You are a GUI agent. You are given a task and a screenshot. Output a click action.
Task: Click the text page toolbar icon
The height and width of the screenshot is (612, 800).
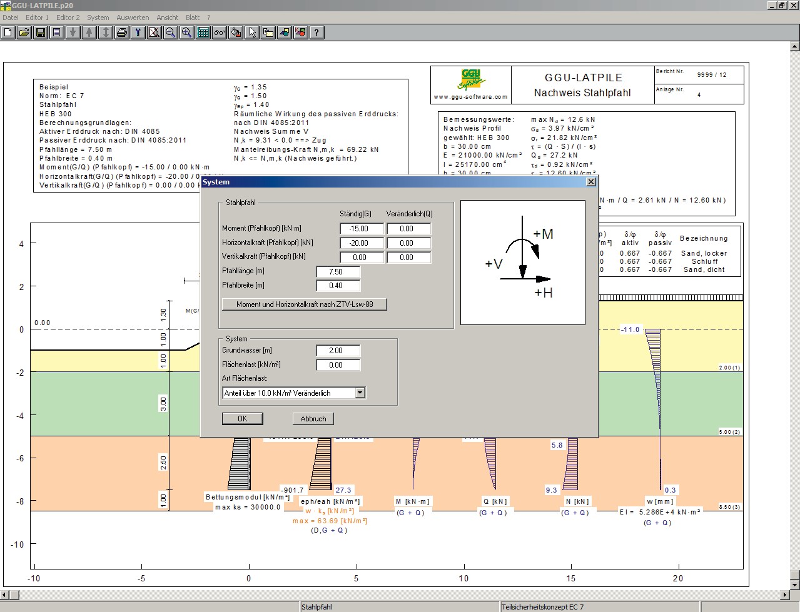pos(57,33)
